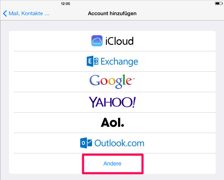Go back to Mail, Kontakte settings
Screen dimensions: 224x180
(26, 13)
